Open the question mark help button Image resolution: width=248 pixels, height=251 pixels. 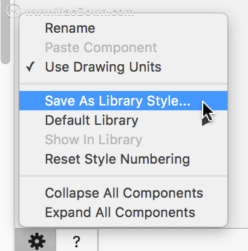(x=76, y=241)
